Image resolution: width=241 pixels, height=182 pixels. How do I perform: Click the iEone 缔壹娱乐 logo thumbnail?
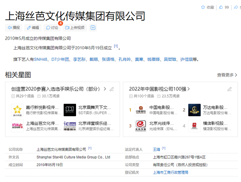coord(70,126)
